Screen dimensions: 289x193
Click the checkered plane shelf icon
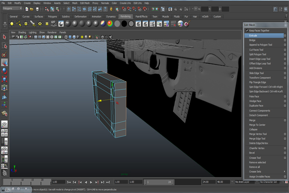[54, 24]
